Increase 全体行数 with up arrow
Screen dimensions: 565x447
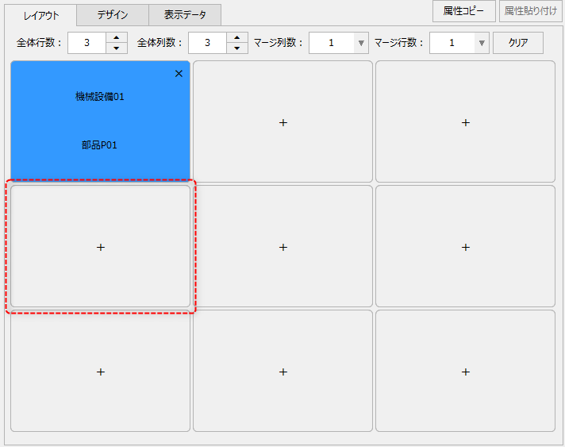117,37
